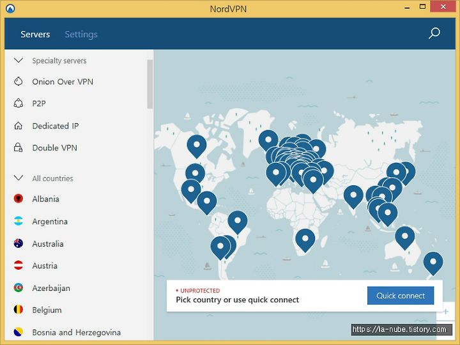Screen dimensions: 460x345
Task: Click the Belgium flag icon
Action: pos(18,309)
